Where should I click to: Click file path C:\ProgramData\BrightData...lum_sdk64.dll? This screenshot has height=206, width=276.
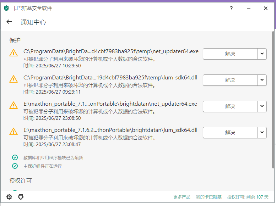[x=110, y=78]
